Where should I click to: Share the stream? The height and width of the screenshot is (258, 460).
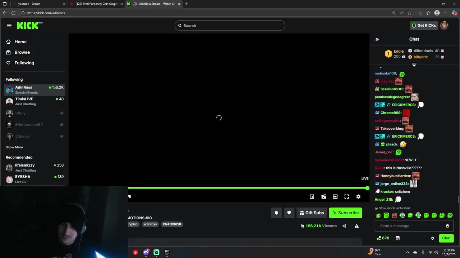click(x=344, y=226)
